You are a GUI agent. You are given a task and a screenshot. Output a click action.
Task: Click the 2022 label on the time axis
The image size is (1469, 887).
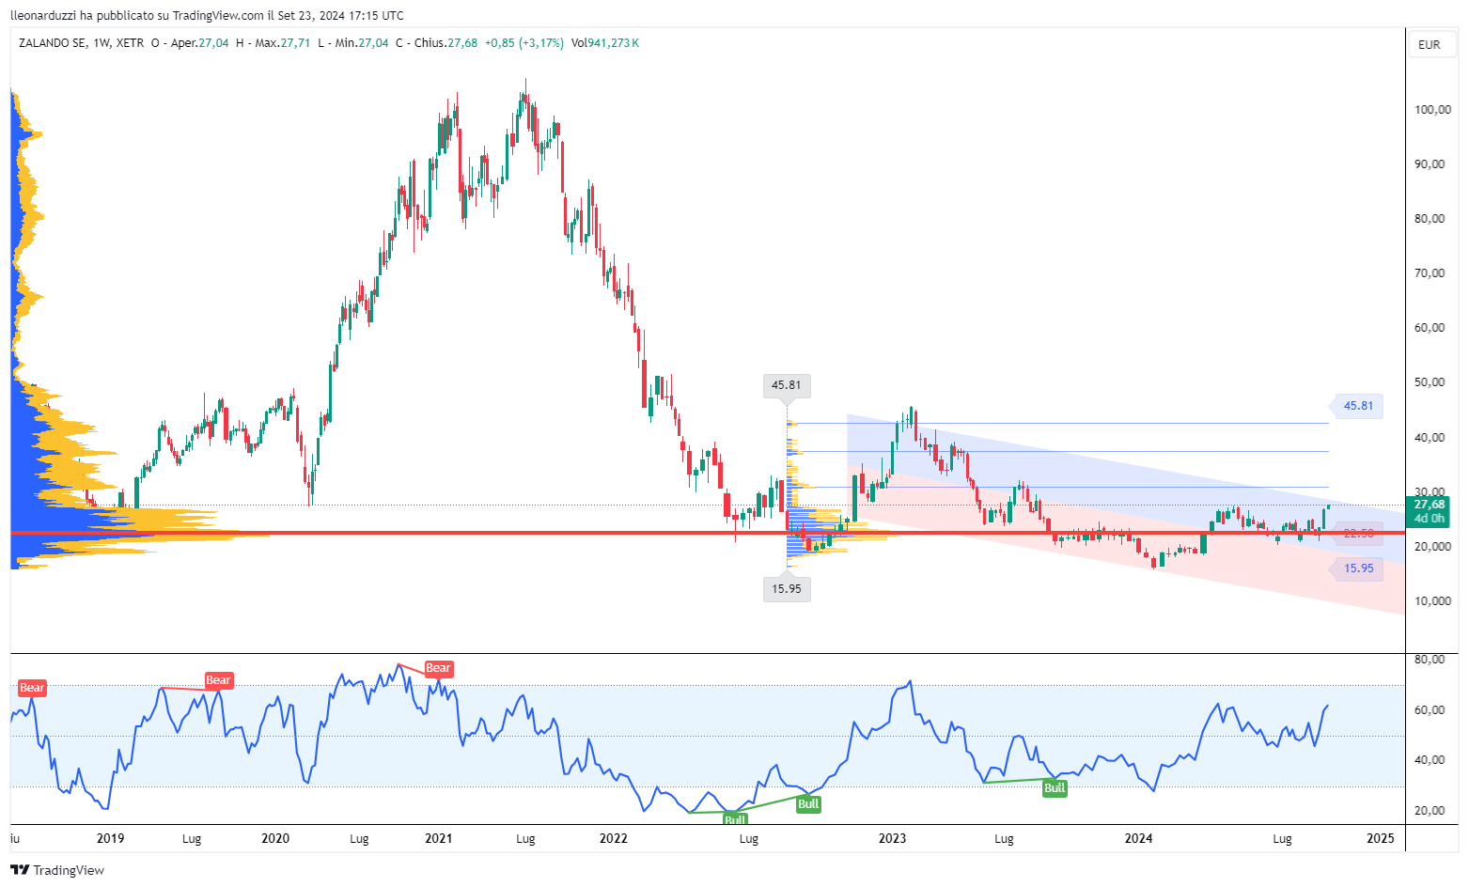pos(613,838)
